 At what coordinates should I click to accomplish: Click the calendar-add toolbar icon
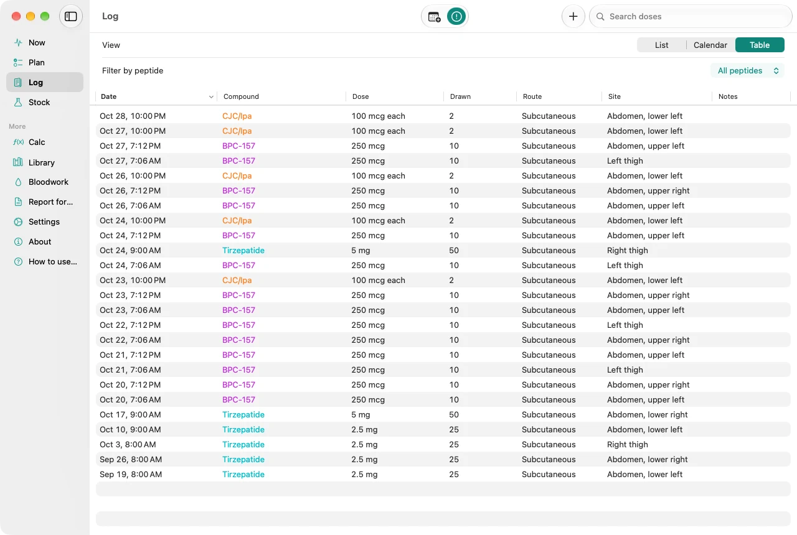pos(434,17)
